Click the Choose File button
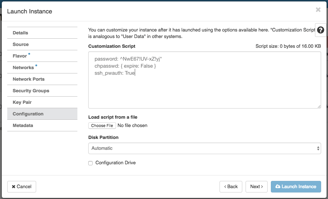This screenshot has width=328, height=199. 102,126
